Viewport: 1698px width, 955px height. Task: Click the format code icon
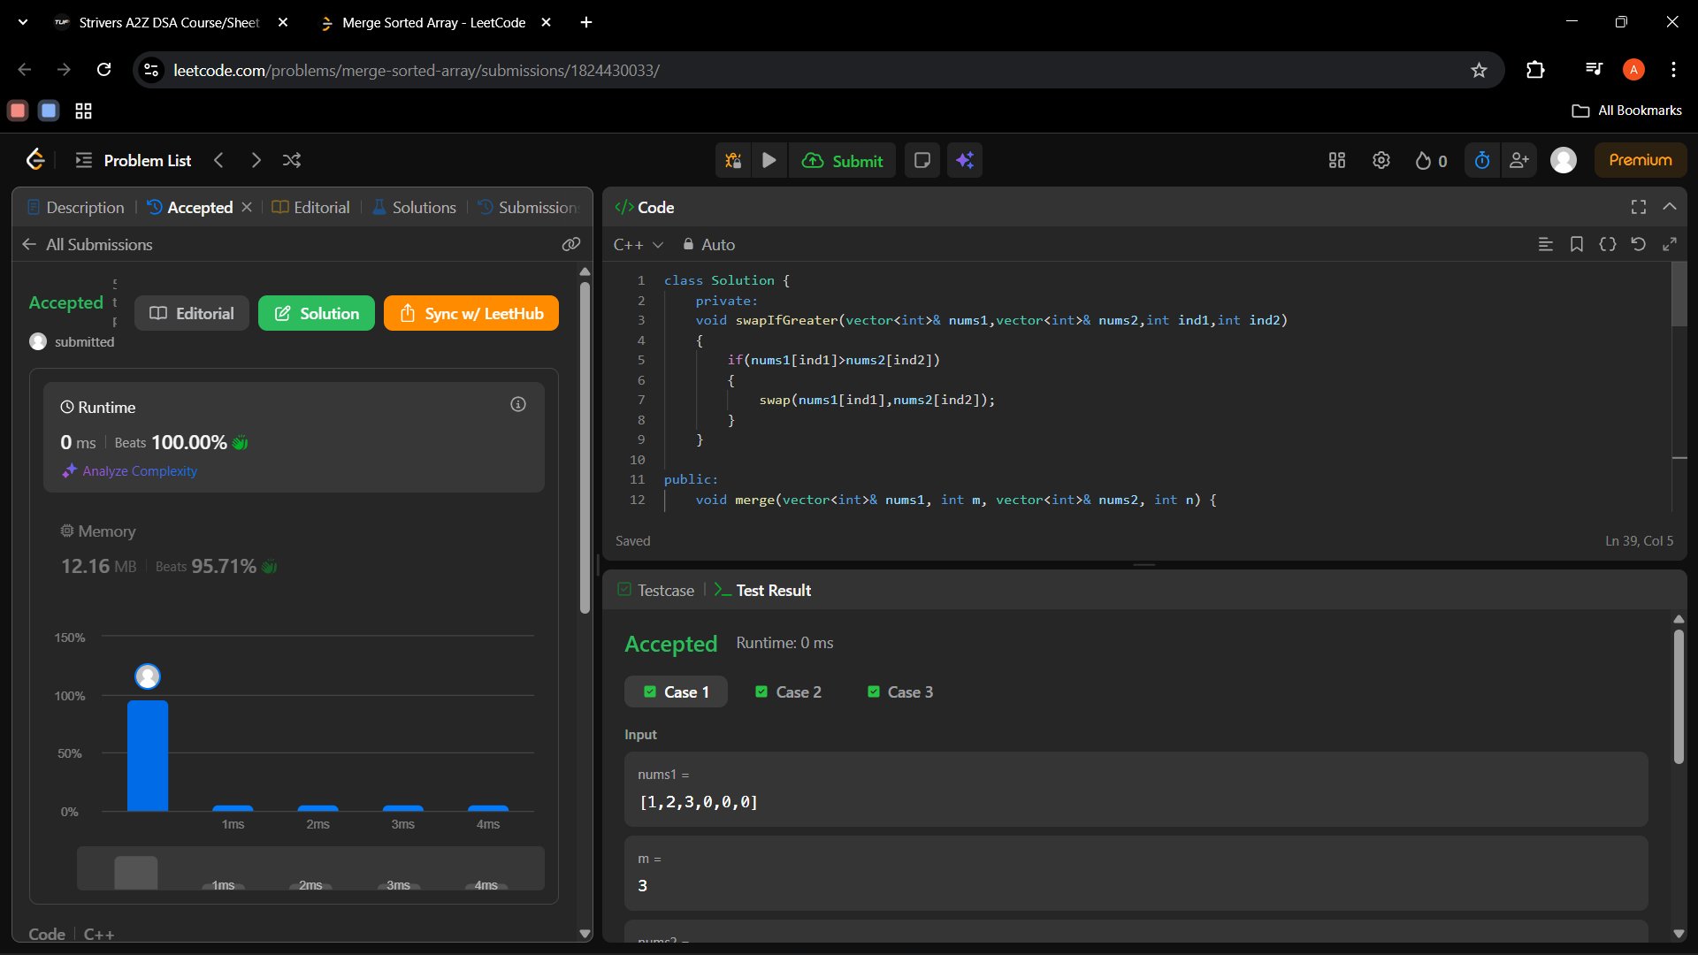click(1545, 244)
